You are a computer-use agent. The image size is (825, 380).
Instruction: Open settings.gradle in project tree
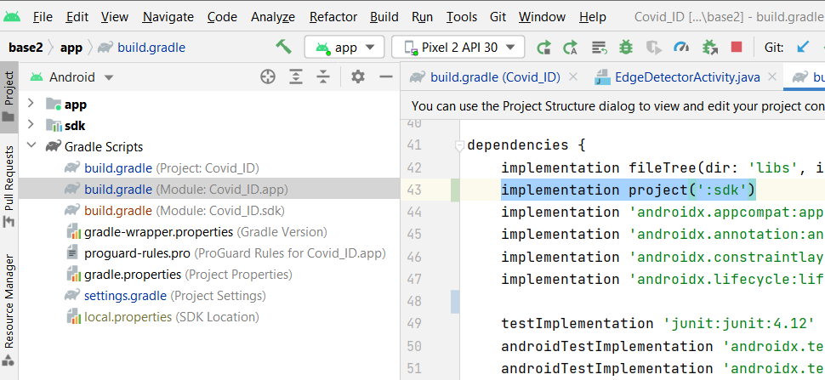[125, 296]
